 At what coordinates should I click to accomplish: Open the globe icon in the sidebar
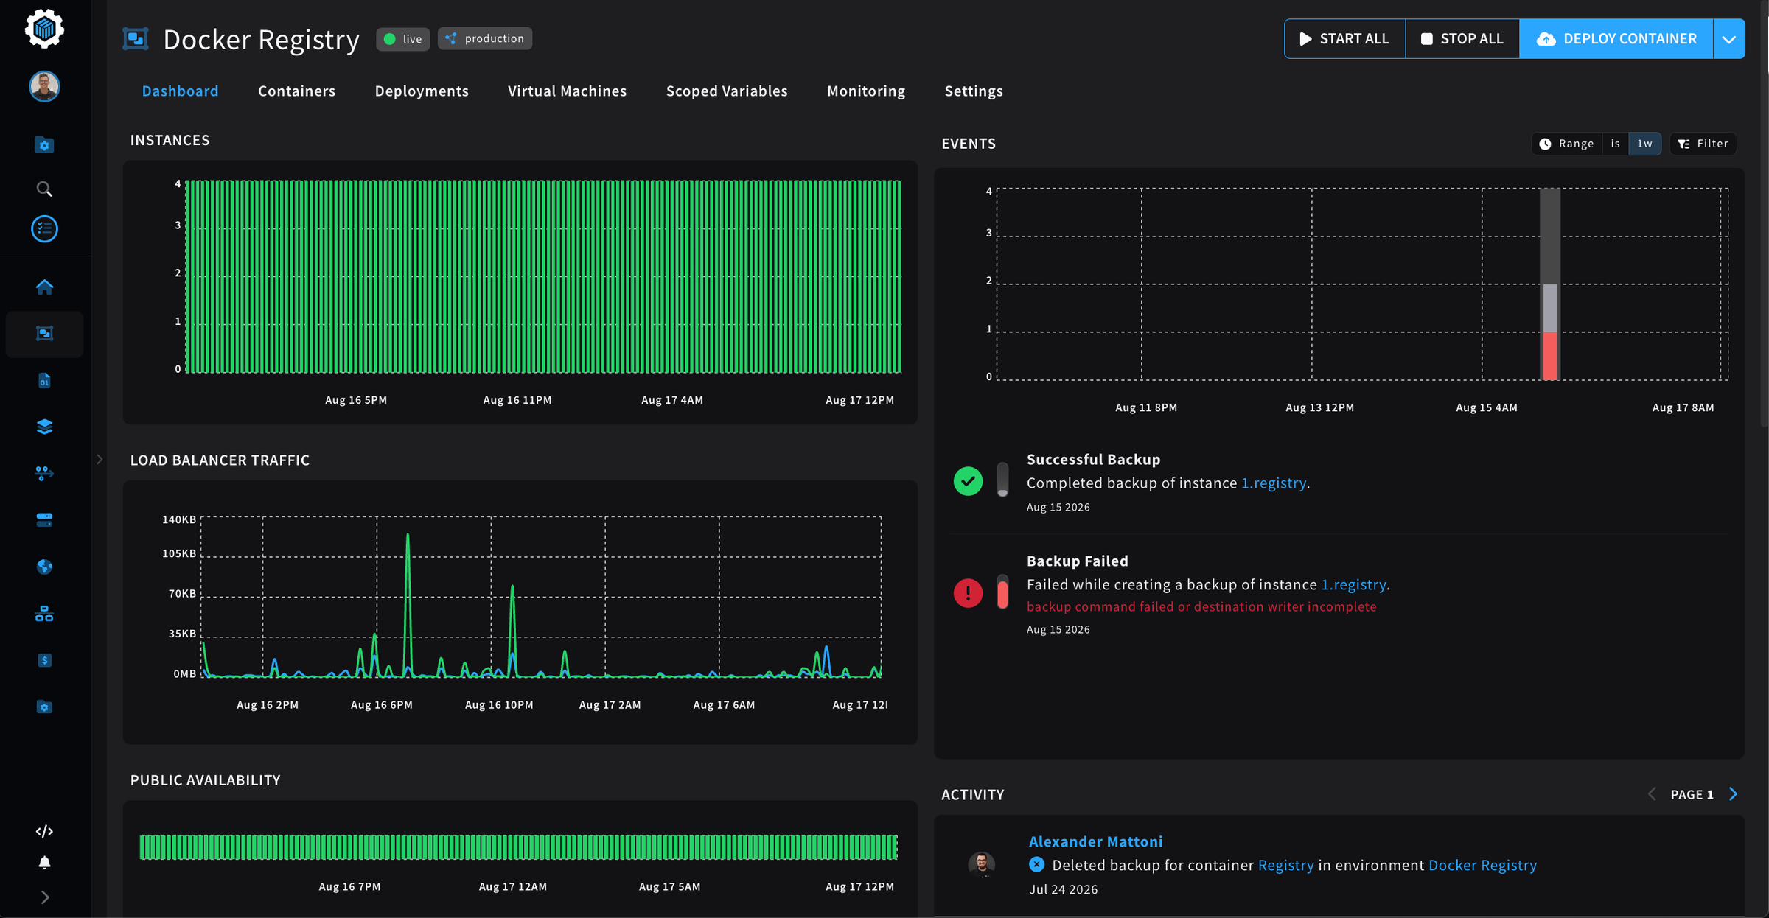[x=44, y=567]
